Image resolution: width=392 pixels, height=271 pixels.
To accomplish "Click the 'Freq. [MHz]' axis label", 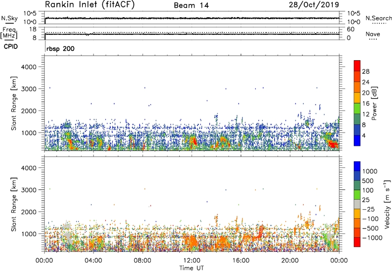I will 9,33.
